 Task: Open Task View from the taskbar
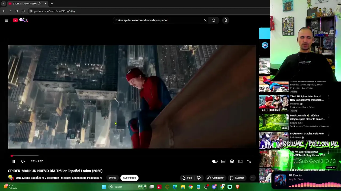coord(152,187)
